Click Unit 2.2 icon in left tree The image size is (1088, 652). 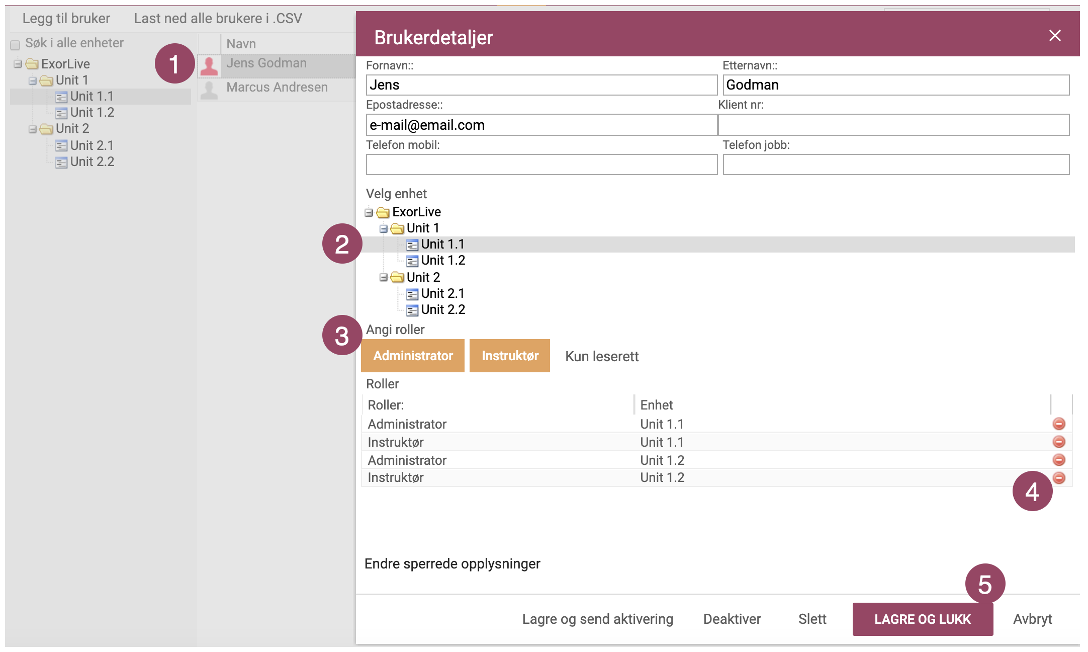point(61,162)
